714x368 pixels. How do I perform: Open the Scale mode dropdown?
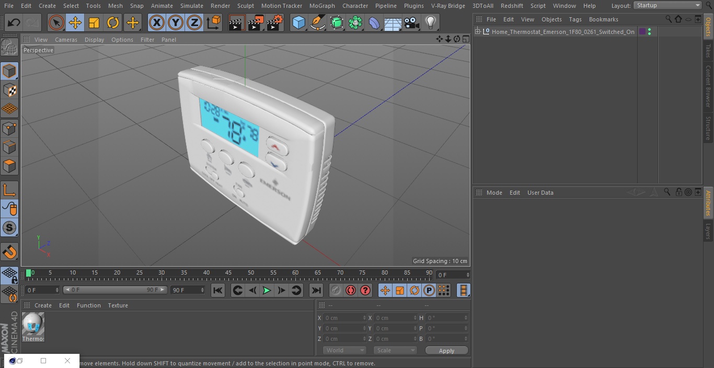pyautogui.click(x=395, y=350)
